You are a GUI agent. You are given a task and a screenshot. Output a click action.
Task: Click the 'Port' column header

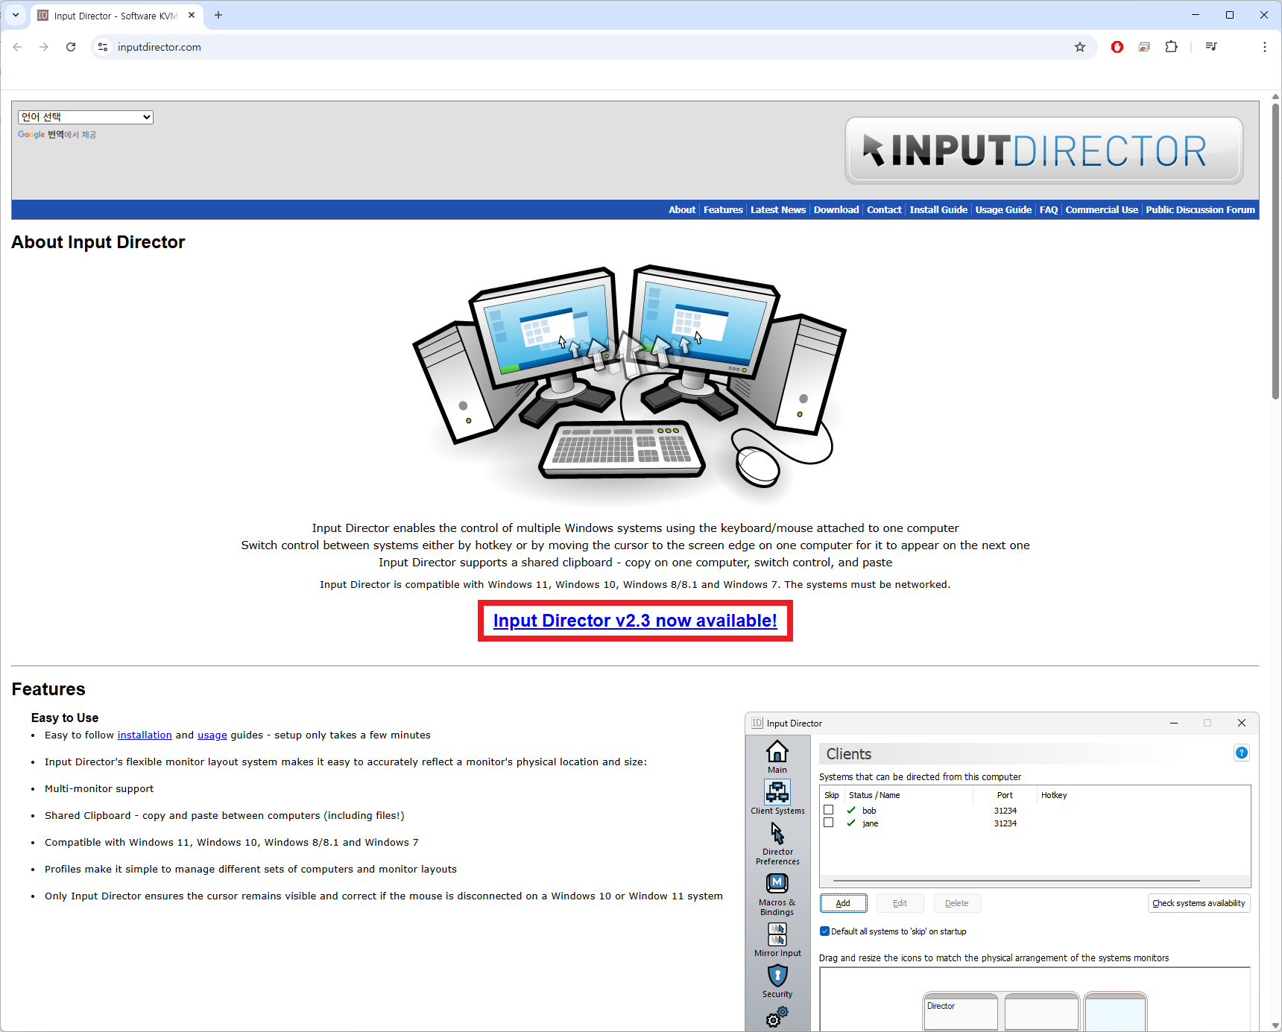tap(1005, 795)
